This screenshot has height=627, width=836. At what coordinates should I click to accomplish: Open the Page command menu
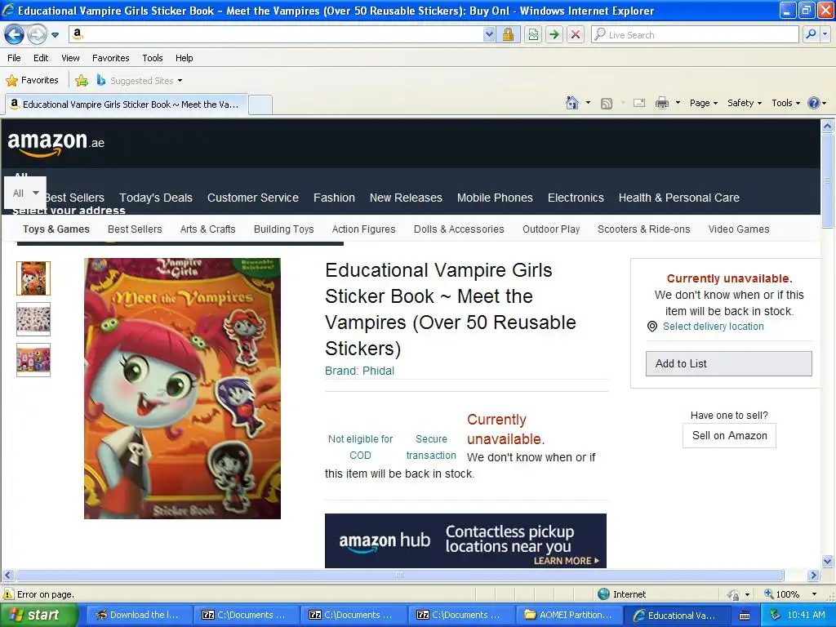click(x=703, y=103)
